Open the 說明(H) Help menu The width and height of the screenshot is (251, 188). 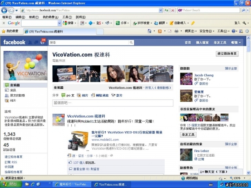80,17
